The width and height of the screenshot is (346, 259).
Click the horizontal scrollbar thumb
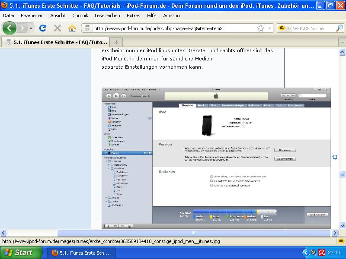pyautogui.click(x=194, y=233)
